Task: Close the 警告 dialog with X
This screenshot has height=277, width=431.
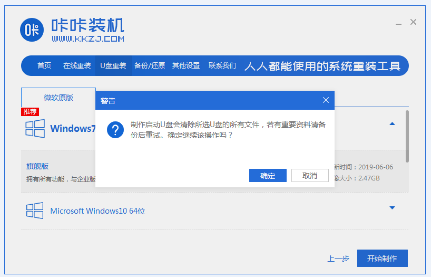Action: (x=326, y=100)
